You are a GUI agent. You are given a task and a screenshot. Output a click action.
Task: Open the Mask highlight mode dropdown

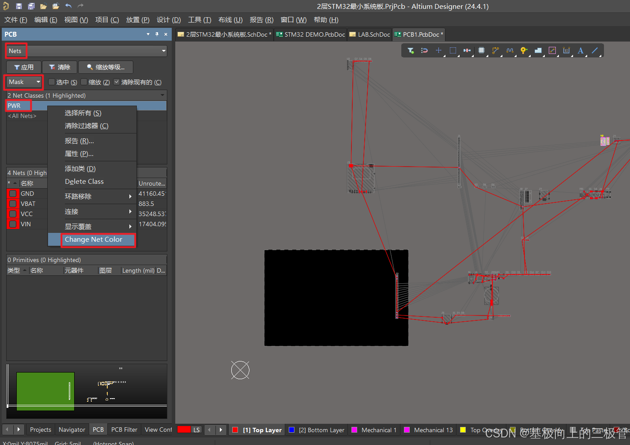(x=24, y=82)
